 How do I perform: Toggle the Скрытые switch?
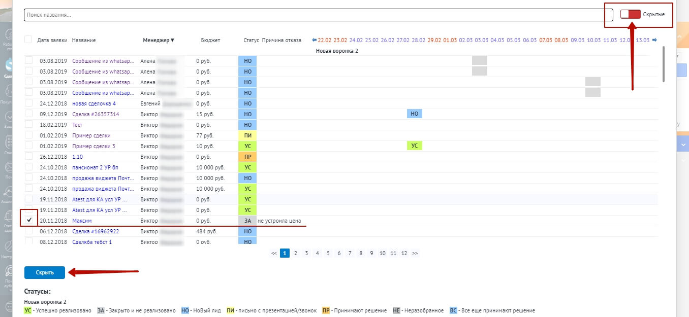tap(630, 15)
